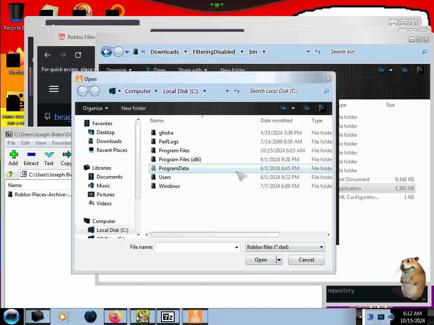434x325 pixels.
Task: Click the sidebar vertical scrollbar
Action: point(138,160)
